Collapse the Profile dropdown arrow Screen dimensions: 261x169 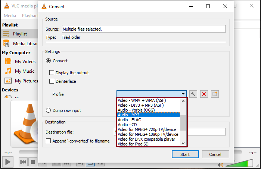coord(183,94)
